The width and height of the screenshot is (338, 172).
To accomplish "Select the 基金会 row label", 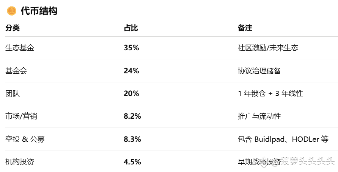I will (x=16, y=71).
